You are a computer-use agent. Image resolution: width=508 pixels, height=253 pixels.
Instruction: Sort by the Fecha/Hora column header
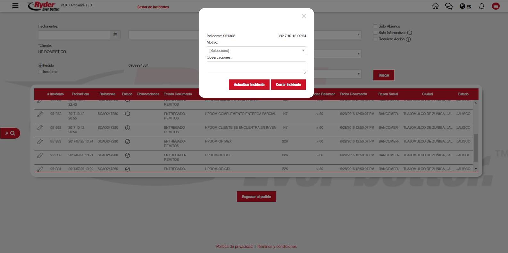(x=80, y=94)
